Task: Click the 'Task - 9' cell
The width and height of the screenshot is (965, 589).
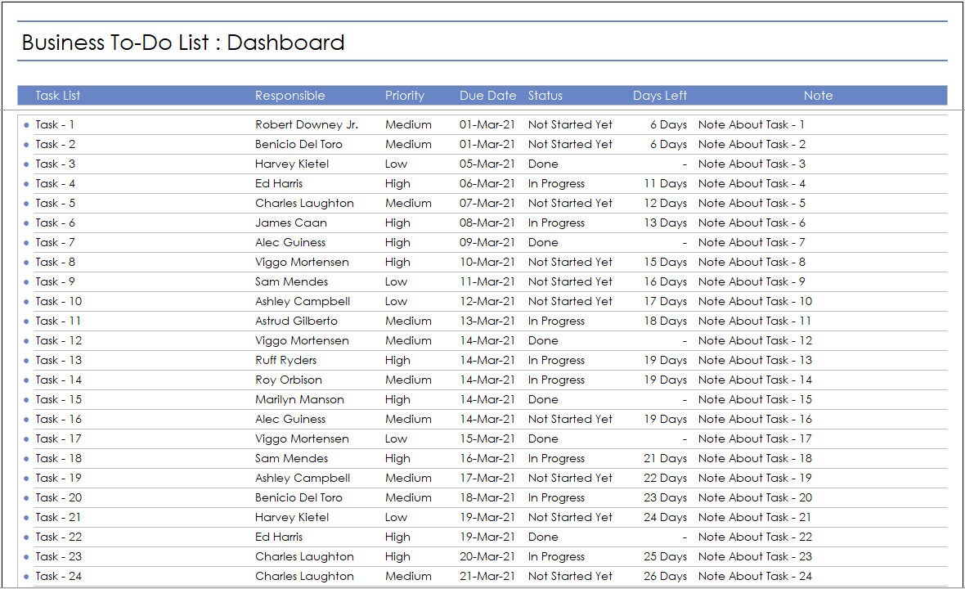Action: click(56, 281)
